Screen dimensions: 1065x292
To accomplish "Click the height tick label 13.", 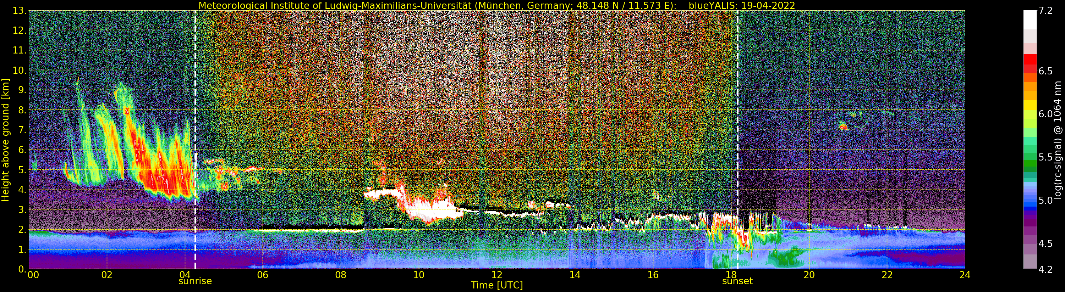I will coord(20,11).
